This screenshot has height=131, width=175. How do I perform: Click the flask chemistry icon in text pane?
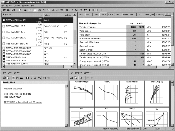click(35, 78)
